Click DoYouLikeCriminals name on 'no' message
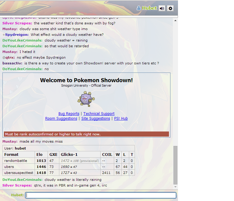Viewport: 234px width, 201px height. point(22,69)
